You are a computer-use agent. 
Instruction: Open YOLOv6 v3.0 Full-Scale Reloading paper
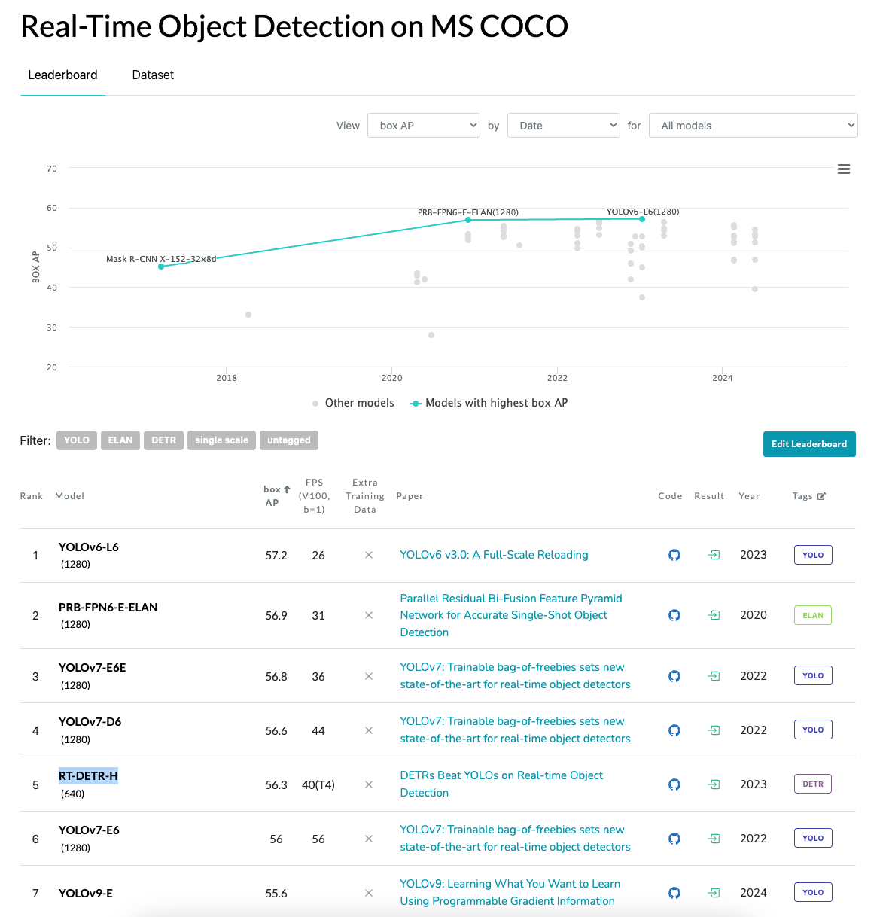point(494,555)
